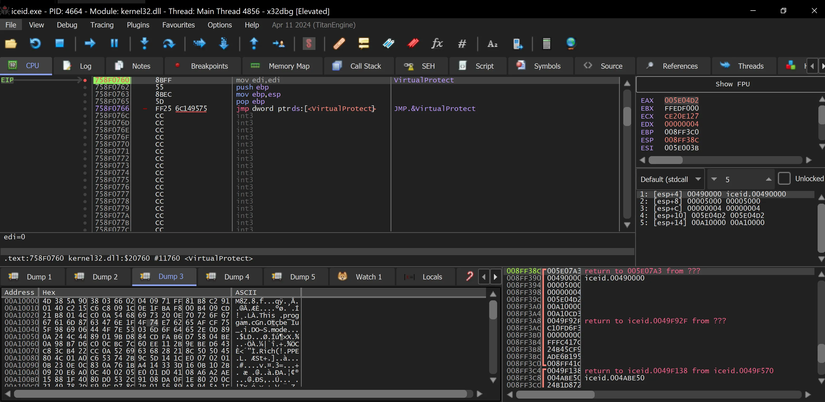Viewport: 825px width, 402px height.
Task: Increase argument count with up arrow
Action: (x=768, y=179)
